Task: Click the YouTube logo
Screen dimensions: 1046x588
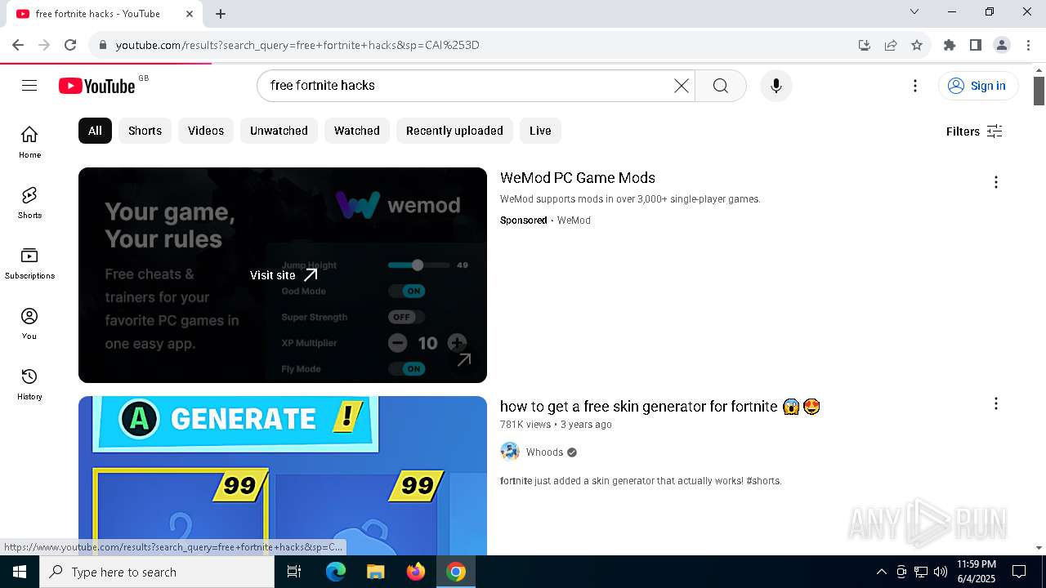Action: 97,86
